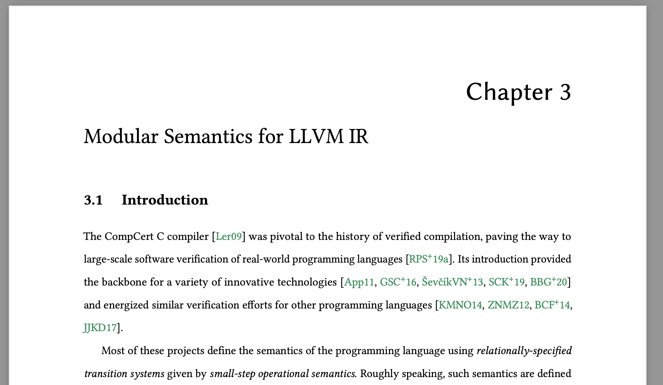Follow the SCK+19 citation link
Screen dimensions: 663x385
[506, 282]
